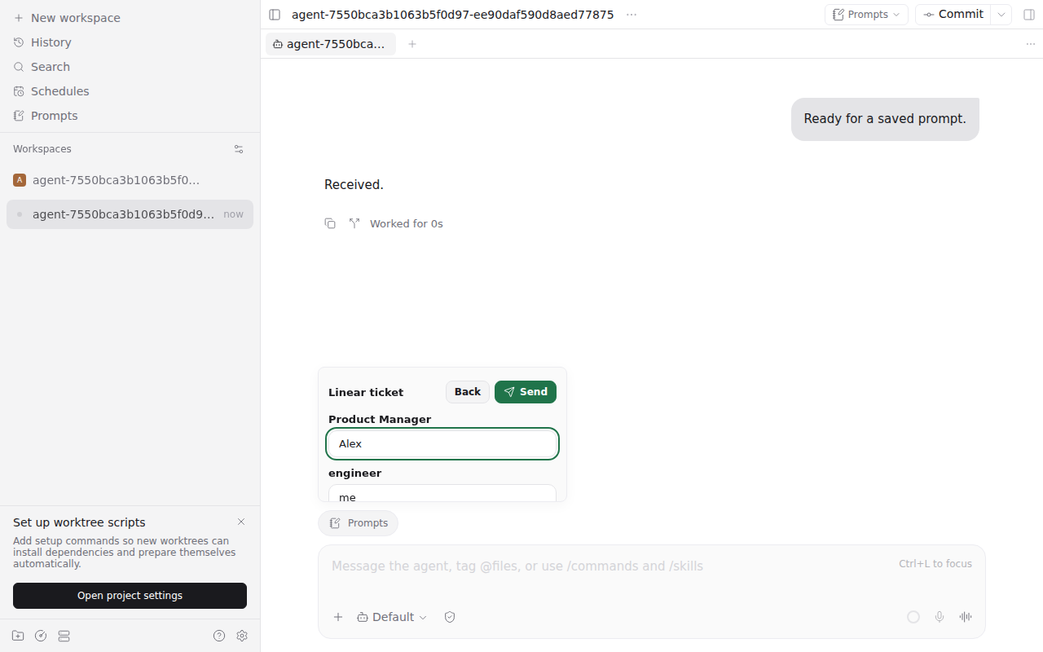Image resolution: width=1043 pixels, height=652 pixels.
Task: Open the gauge icon in bottom bar
Action: [41, 636]
